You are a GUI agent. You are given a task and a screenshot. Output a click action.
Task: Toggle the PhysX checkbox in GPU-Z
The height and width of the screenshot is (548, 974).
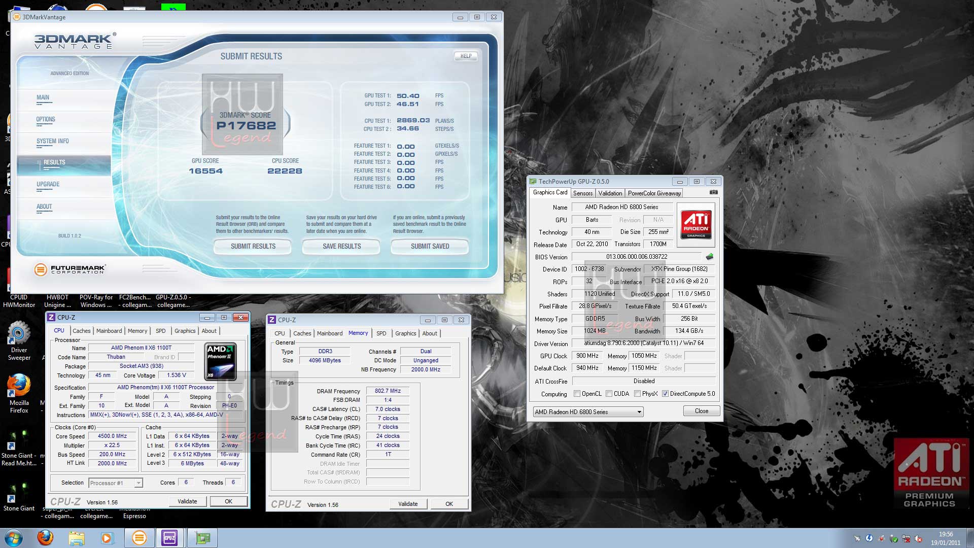[637, 394]
